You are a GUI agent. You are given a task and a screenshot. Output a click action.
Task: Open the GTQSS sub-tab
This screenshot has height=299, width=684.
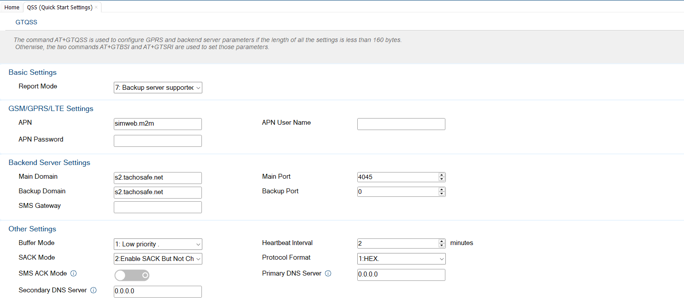[27, 22]
